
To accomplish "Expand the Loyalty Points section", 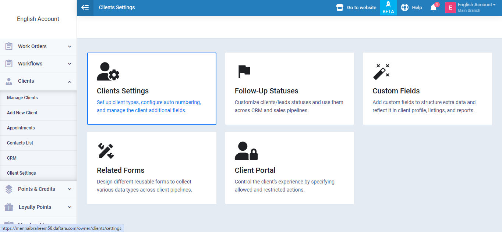I will pos(38,207).
